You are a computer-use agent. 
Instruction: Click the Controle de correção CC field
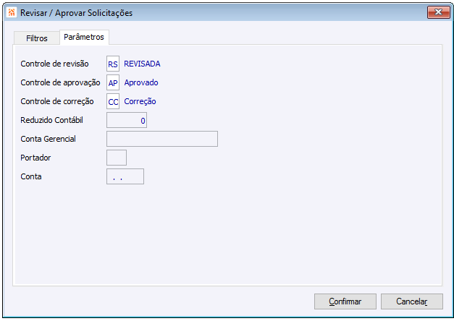113,101
